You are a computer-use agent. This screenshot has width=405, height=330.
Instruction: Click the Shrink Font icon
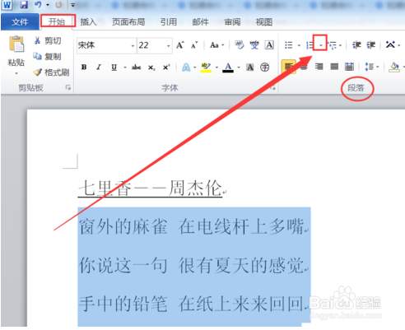pyautogui.click(x=194, y=45)
